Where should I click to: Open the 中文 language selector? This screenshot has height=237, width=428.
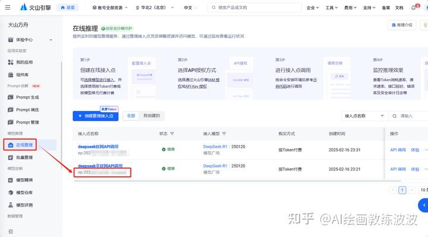(190, 8)
